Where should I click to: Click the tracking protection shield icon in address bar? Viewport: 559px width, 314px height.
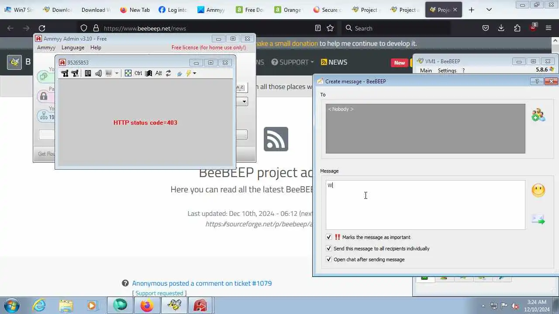[x=84, y=28]
